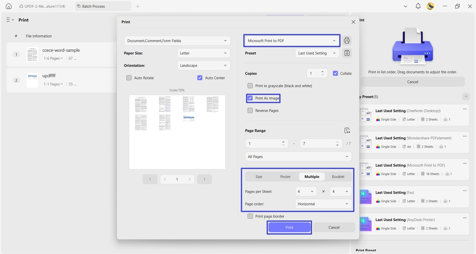Image resolution: width=476 pixels, height=254 pixels.
Task: Select the ccece-word-sample file thumbnail
Action: point(32,54)
